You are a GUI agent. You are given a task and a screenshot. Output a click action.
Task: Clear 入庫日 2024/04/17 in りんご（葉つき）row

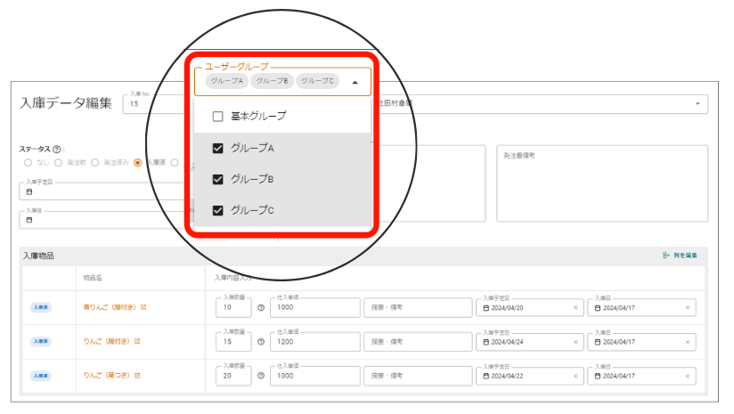pyautogui.click(x=688, y=376)
